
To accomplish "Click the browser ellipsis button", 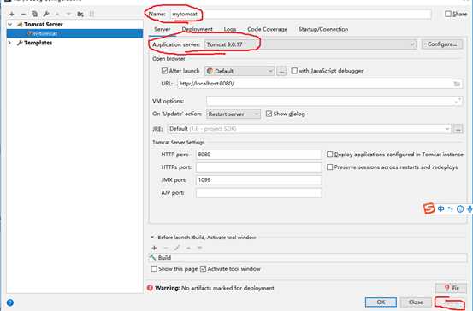I will click(281, 71).
